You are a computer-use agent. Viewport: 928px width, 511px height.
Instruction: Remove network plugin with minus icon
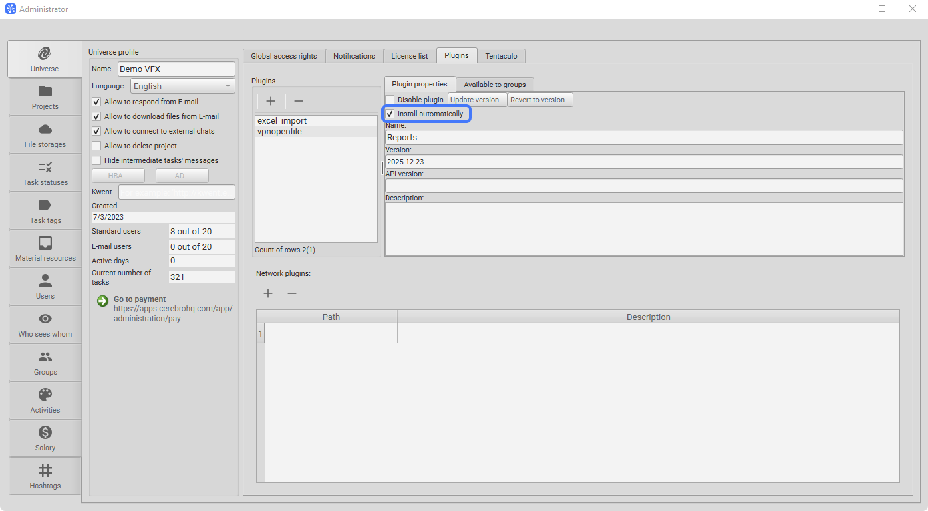point(292,293)
